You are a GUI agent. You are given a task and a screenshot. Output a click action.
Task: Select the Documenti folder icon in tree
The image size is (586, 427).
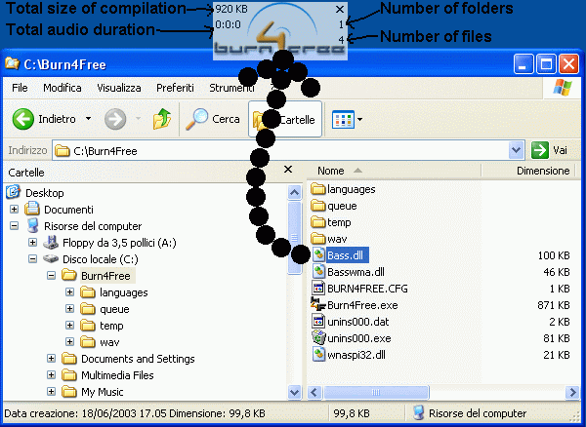point(32,209)
